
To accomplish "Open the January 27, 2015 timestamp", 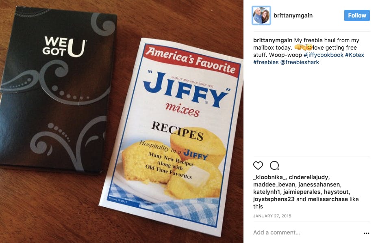I will [x=272, y=216].
